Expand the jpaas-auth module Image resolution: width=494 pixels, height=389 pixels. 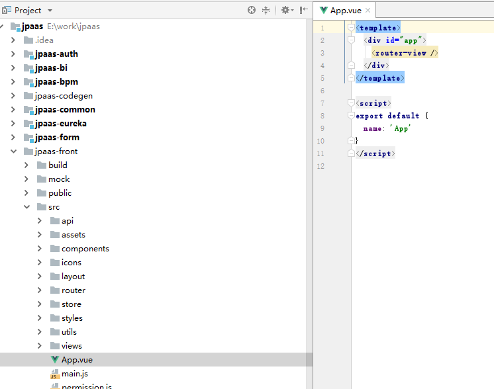pos(13,54)
